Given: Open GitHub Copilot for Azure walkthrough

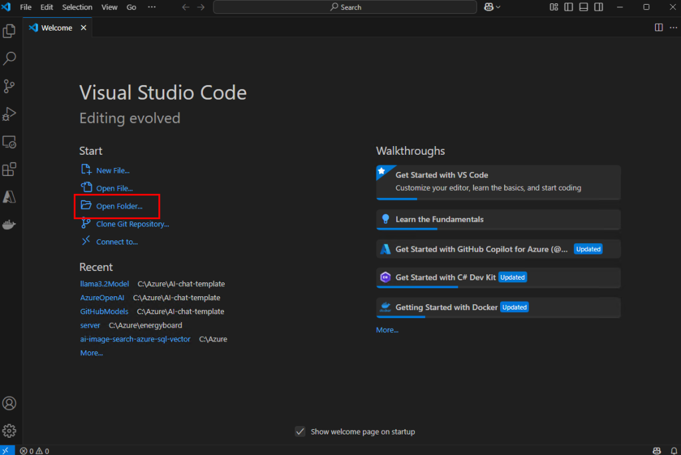Looking at the screenshot, I should point(498,249).
